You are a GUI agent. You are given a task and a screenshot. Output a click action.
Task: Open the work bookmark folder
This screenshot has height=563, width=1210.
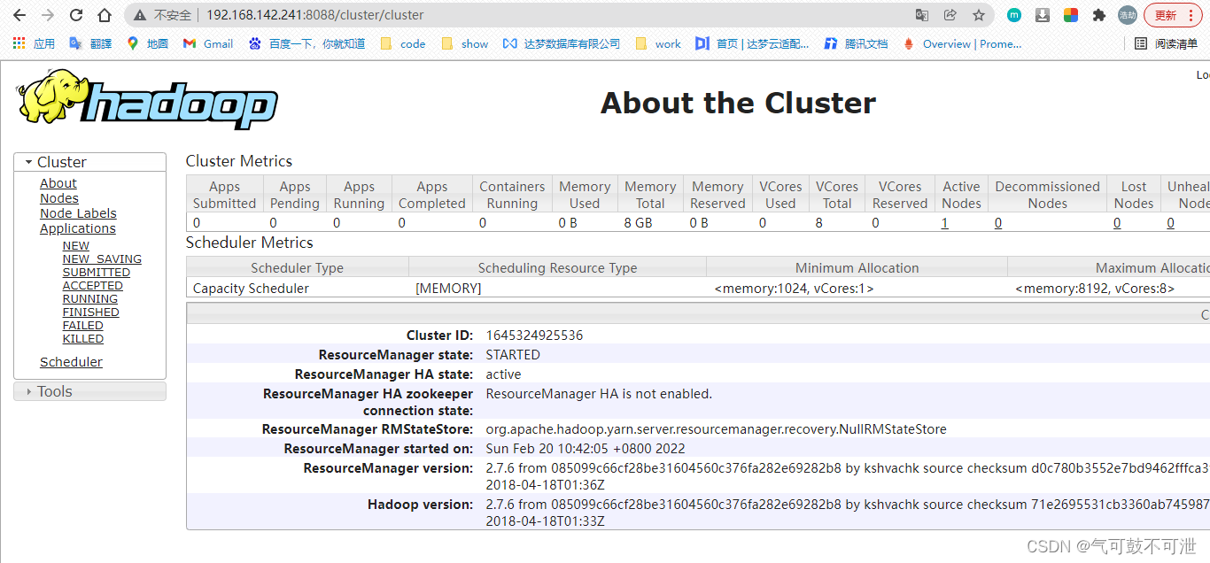coord(658,43)
